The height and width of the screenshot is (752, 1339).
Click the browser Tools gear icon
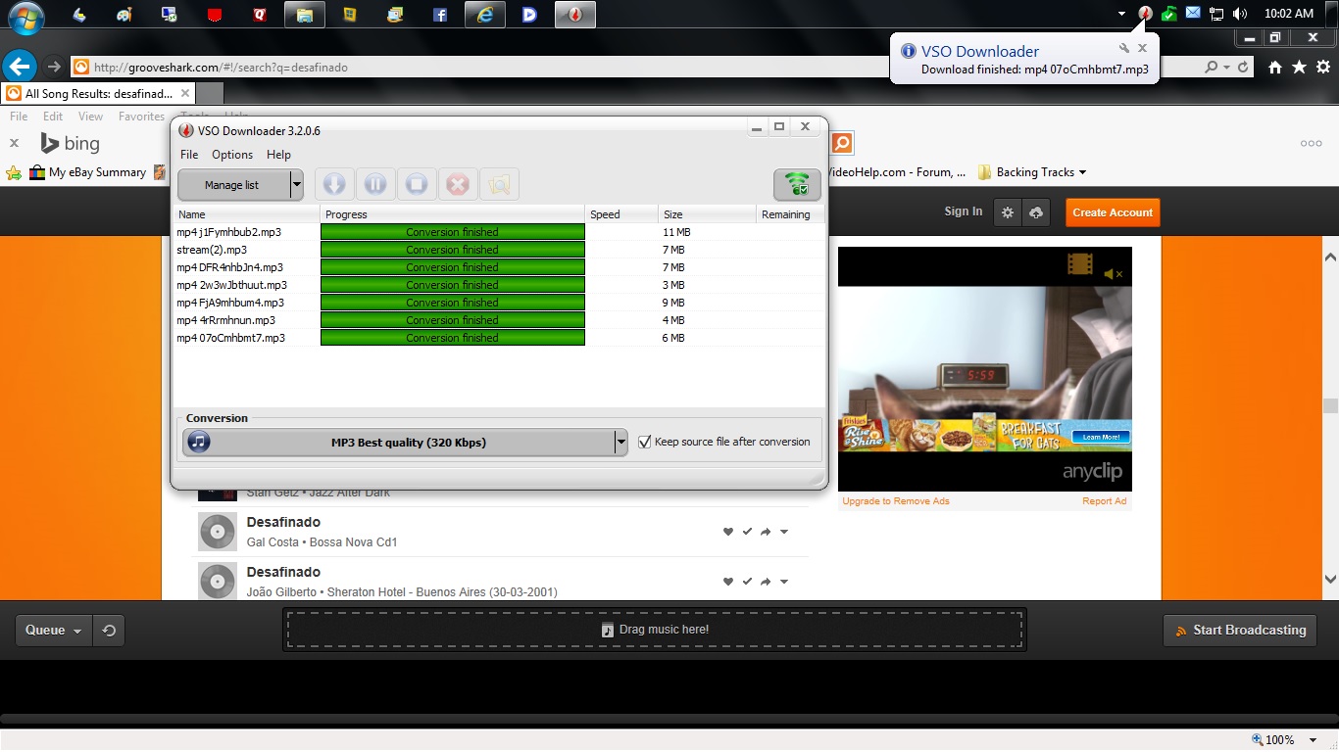1323,67
